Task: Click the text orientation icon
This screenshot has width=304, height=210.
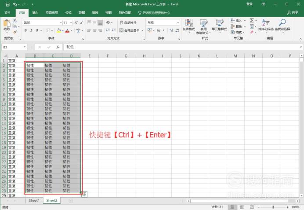Action: tap(108, 23)
